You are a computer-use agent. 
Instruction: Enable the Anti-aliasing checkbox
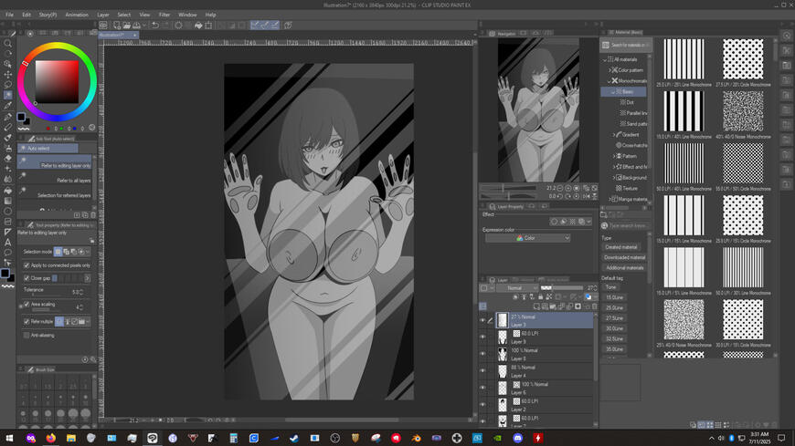click(26, 335)
